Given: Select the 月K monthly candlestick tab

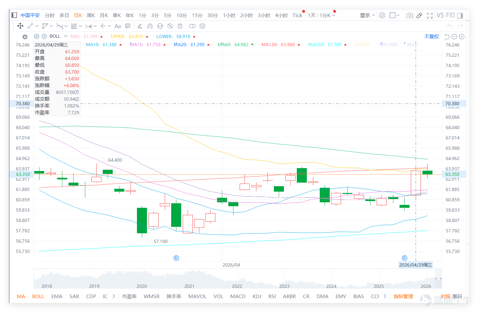Looking at the screenshot, I should (104, 15).
